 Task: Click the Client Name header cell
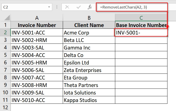click(89, 25)
